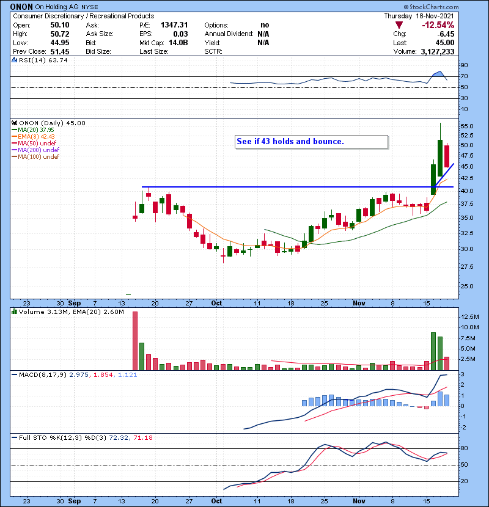Click Nov on the bottom date axis
The image size is (489, 507).
point(359,501)
